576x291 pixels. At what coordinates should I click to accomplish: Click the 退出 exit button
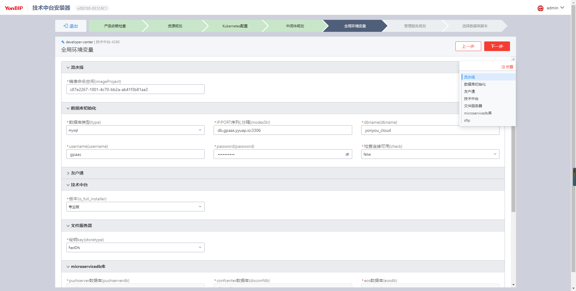click(x=71, y=26)
